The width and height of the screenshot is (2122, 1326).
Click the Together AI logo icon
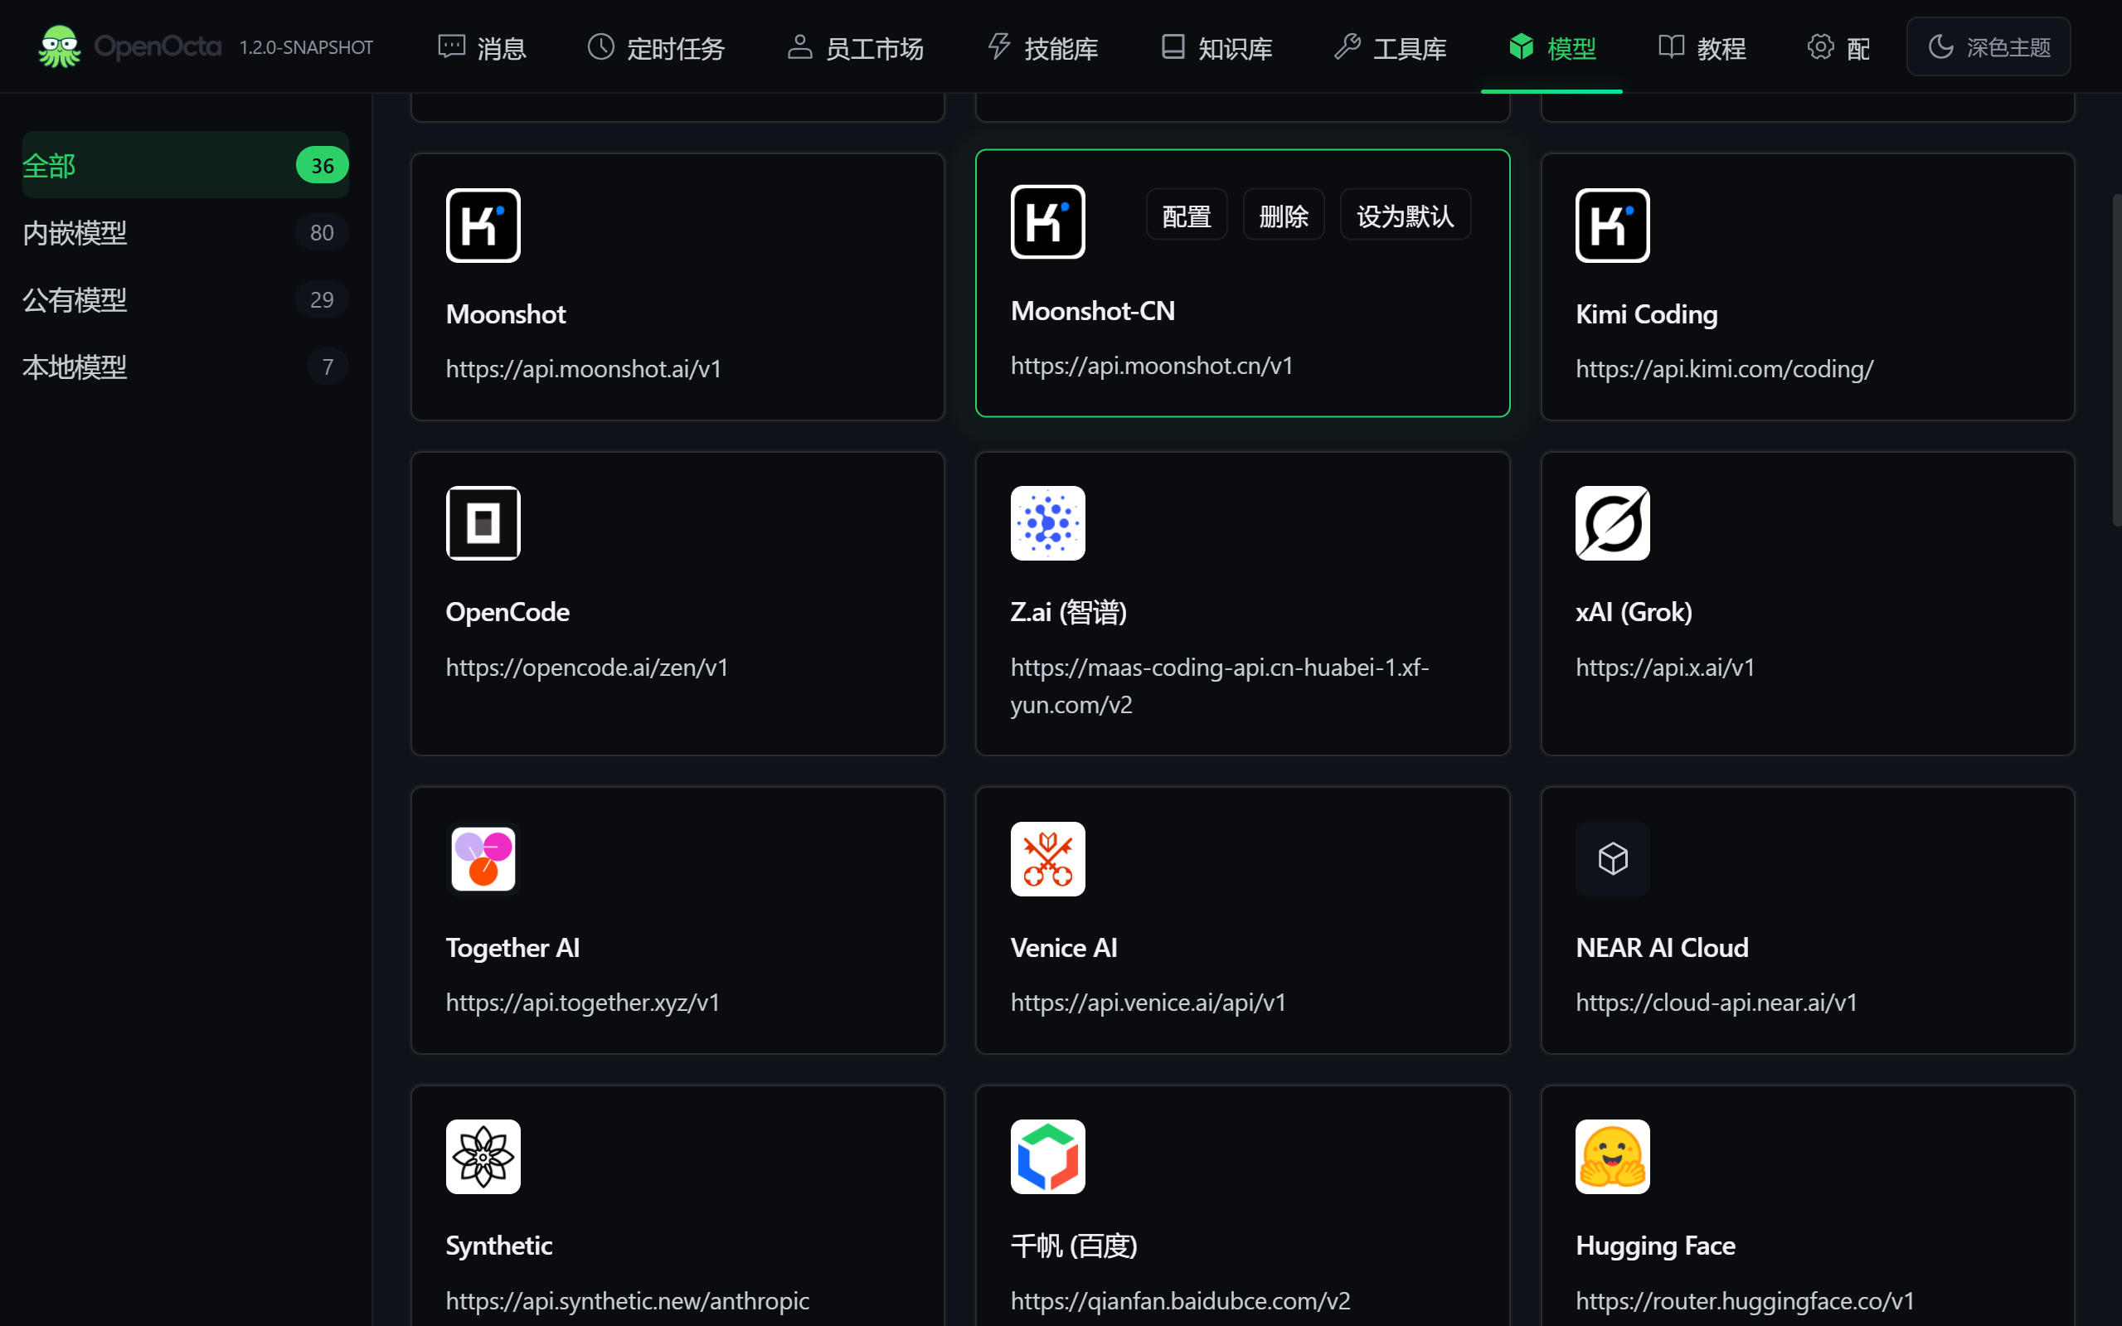[x=483, y=859]
